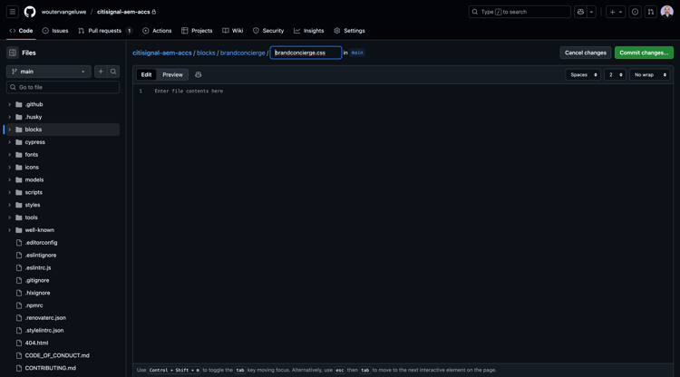Open the issues icon in top header
Screen dimensions: 680x377
click(635, 12)
